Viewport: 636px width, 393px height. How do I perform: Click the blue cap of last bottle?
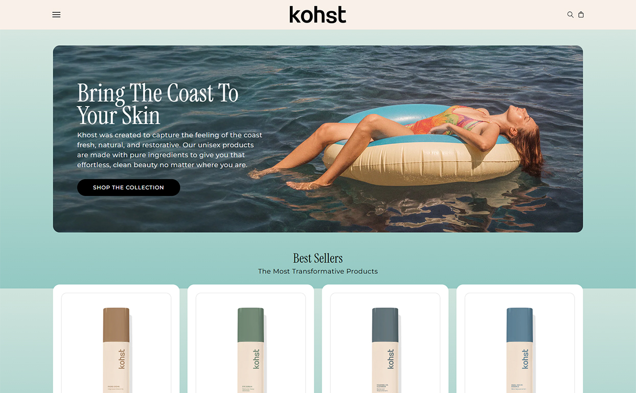pos(519,324)
